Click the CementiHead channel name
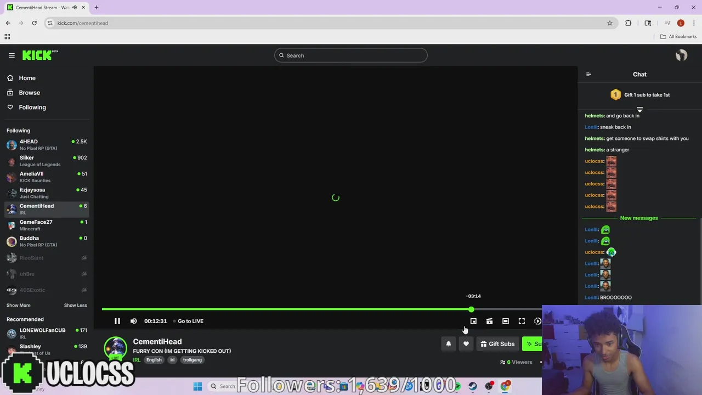 click(157, 342)
